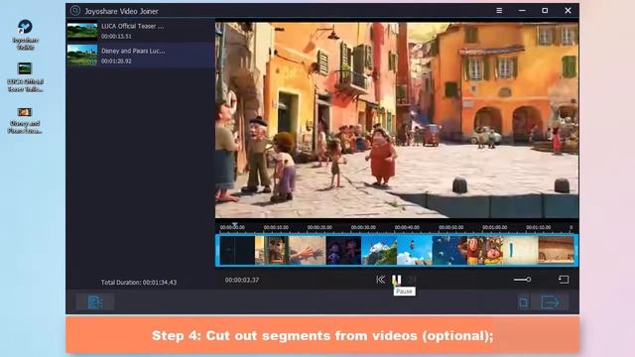This screenshot has height=357, width=635.
Task: Close the Joyoshare Video Joiner window
Action: tap(568, 11)
